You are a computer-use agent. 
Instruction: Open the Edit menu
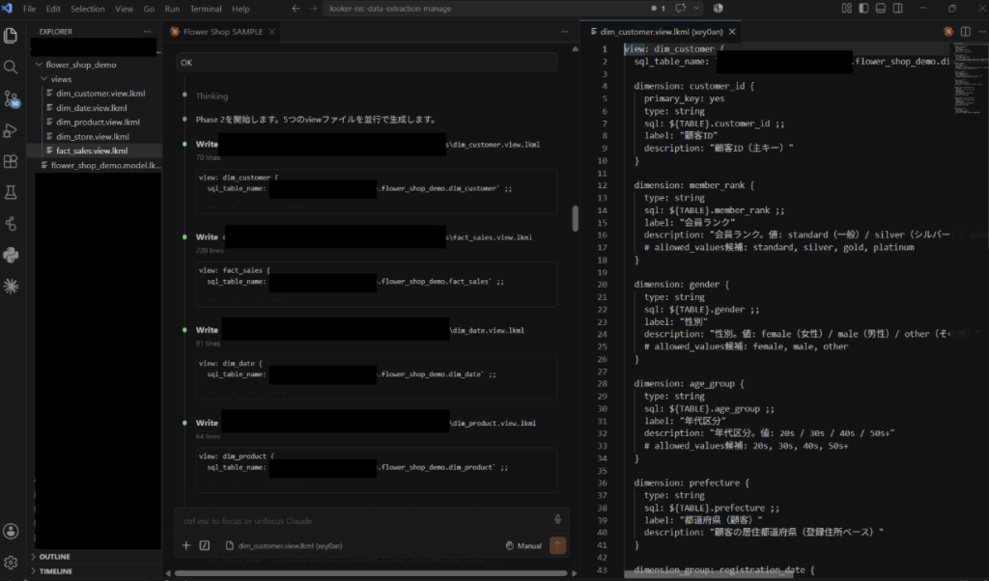pyautogui.click(x=53, y=9)
